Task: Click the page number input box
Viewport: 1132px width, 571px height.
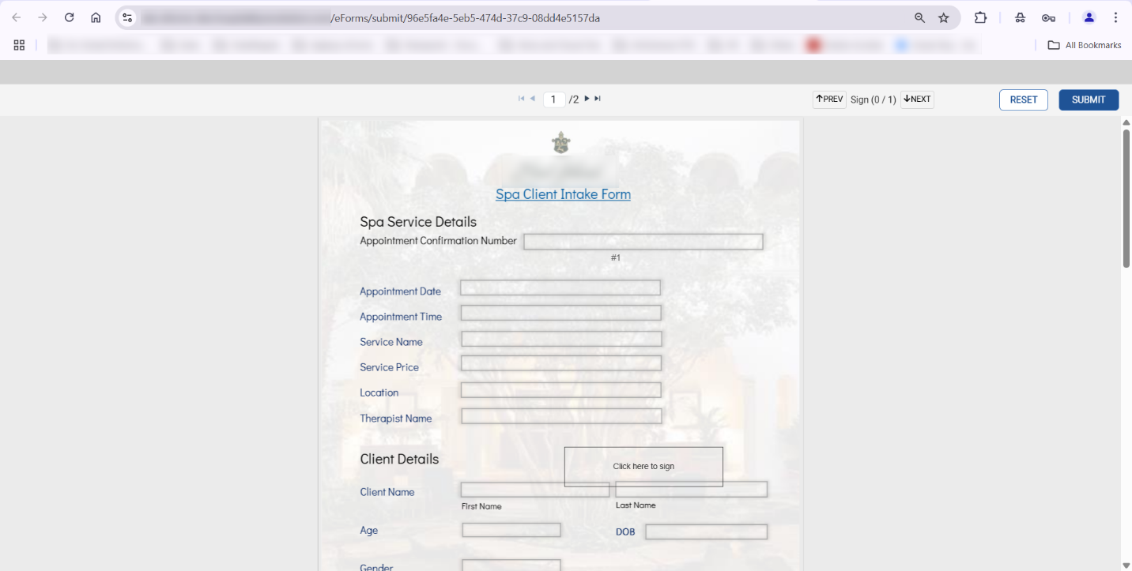Action: pyautogui.click(x=553, y=99)
